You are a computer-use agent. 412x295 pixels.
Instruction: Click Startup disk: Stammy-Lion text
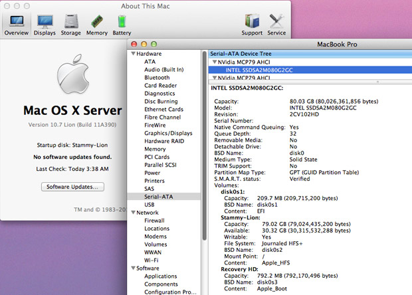click(x=72, y=145)
